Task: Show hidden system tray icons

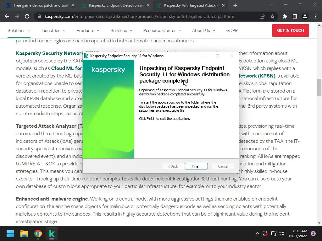Action: point(257,233)
